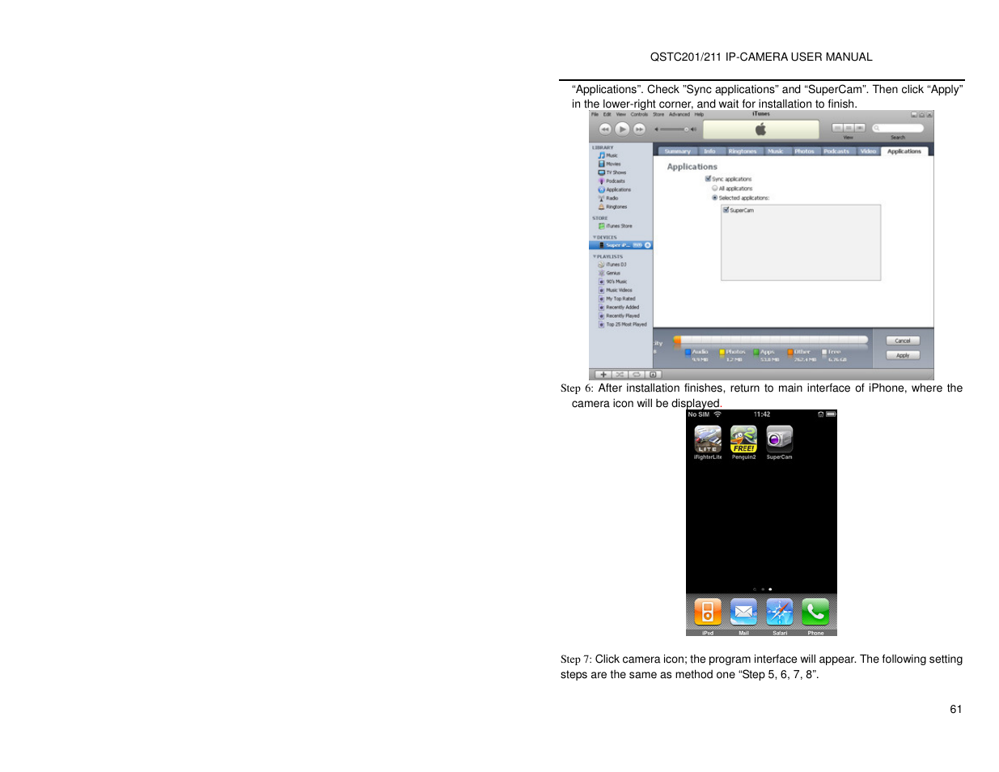Select Podcasts in the iTunes sidebar
The height and width of the screenshot is (772, 999).
point(612,181)
